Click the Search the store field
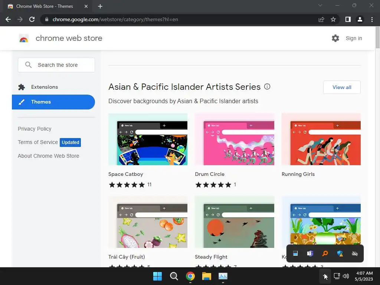The height and width of the screenshot is (285, 380). 56,65
